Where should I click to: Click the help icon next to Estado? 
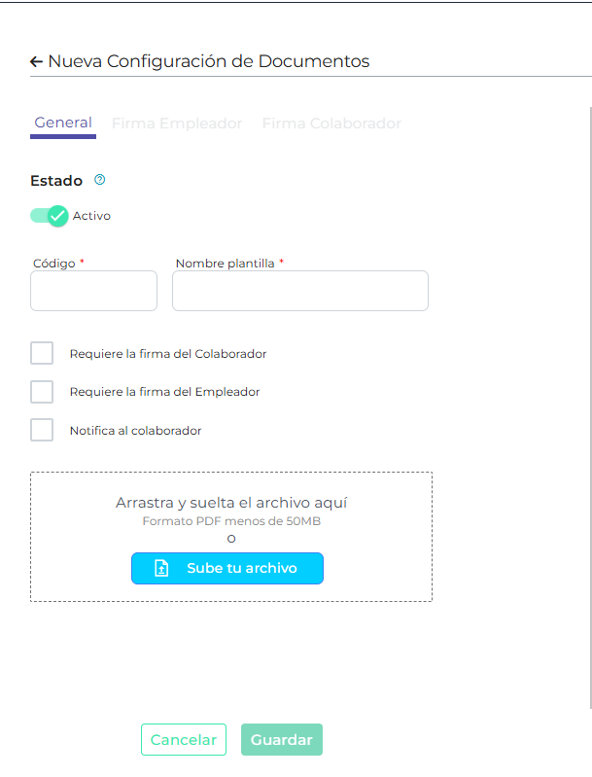pos(99,180)
